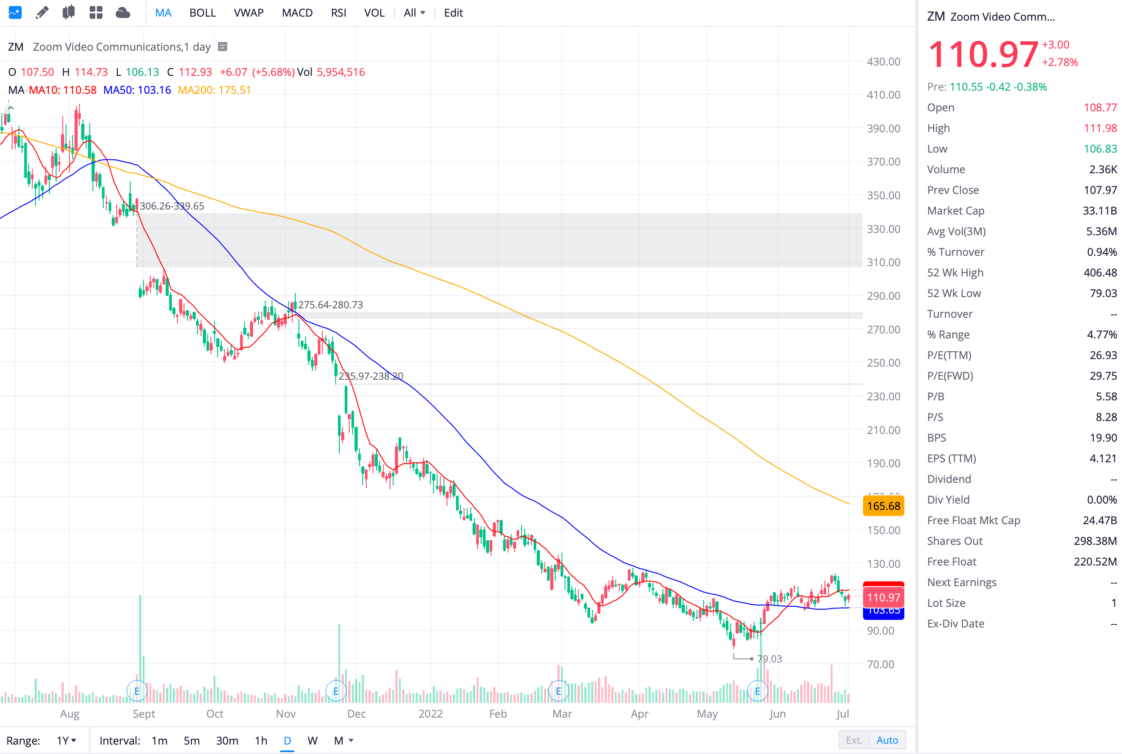Click the blue line chart icon
This screenshot has width=1122, height=754.
tap(15, 13)
